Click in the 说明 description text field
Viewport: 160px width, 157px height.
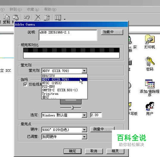pos(68,35)
